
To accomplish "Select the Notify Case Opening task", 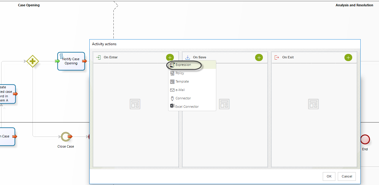I will coord(71,61).
